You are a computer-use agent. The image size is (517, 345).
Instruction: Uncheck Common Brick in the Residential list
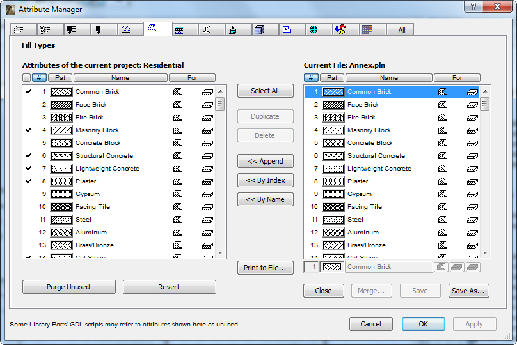coord(29,92)
